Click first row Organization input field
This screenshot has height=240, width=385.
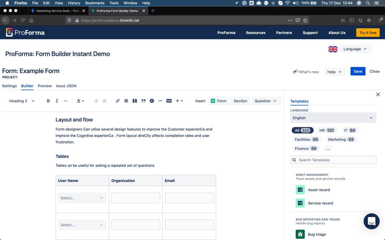point(135,198)
